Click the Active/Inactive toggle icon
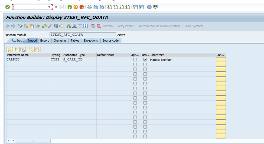This screenshot has width=264, height=144. (26, 26)
